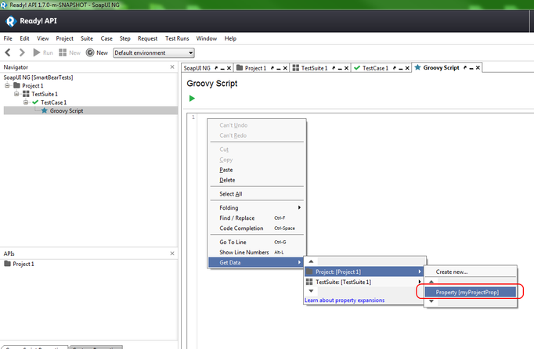534x349 pixels.
Task: Minimize the Project 1 tab
Action: tap(279, 68)
